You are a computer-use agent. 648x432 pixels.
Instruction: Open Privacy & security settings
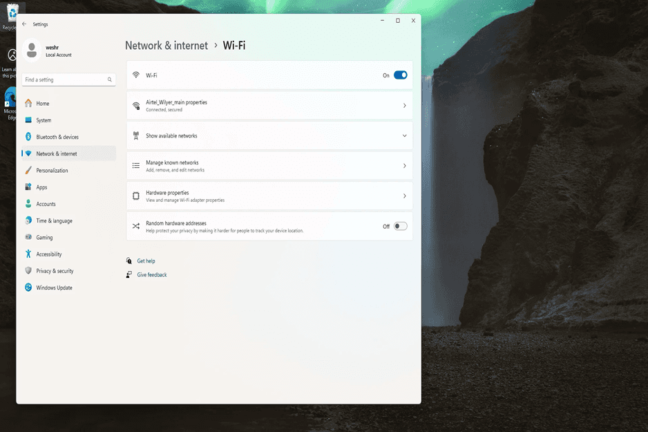coord(68,271)
